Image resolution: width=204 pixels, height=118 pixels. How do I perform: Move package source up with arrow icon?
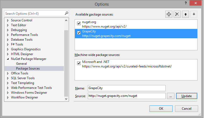(185, 14)
